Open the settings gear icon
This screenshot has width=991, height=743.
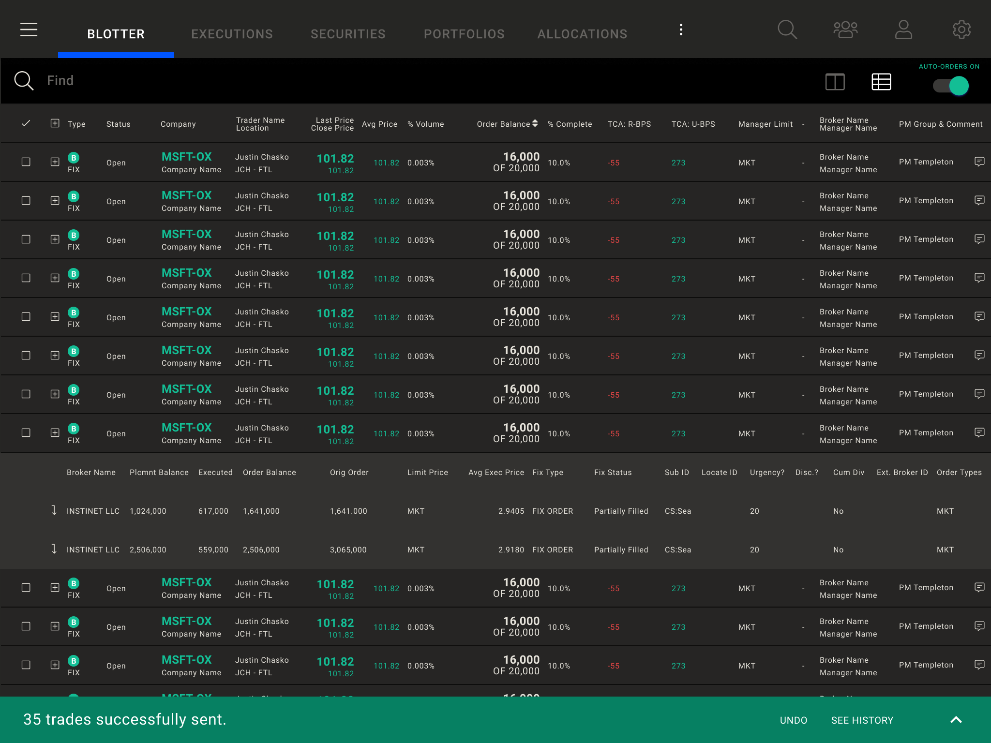(x=961, y=30)
